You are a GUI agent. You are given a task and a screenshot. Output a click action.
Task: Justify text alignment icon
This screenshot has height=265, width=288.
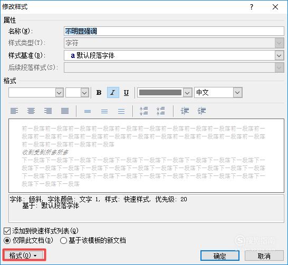[65, 111]
